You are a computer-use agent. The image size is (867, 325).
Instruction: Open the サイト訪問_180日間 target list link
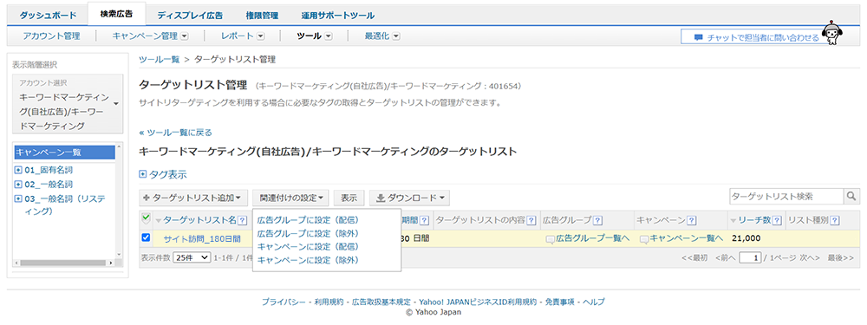coord(202,238)
